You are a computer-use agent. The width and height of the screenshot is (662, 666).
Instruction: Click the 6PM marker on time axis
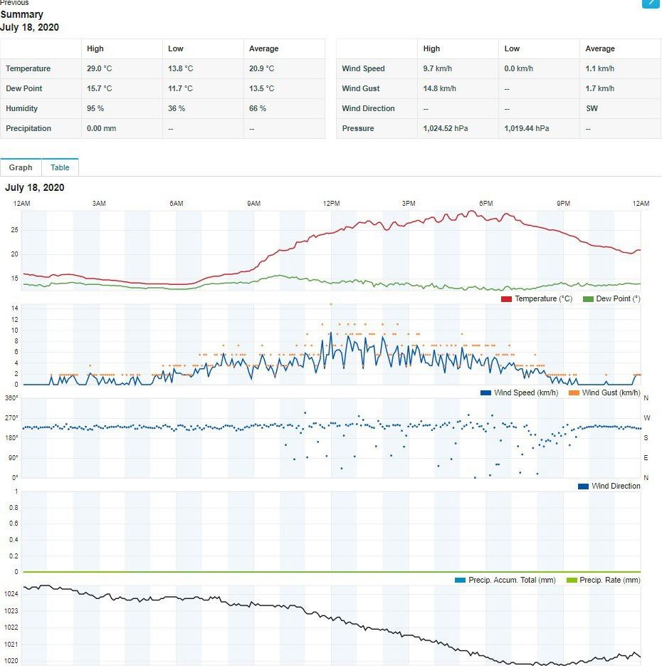coord(486,204)
